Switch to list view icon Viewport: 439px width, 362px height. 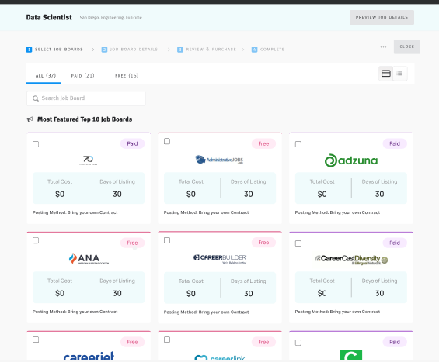click(400, 74)
